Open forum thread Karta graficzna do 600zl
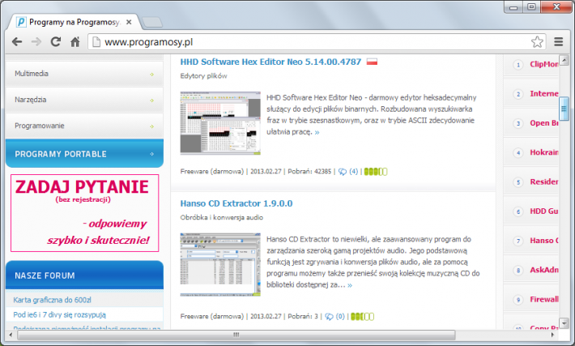575x346 pixels. point(52,300)
